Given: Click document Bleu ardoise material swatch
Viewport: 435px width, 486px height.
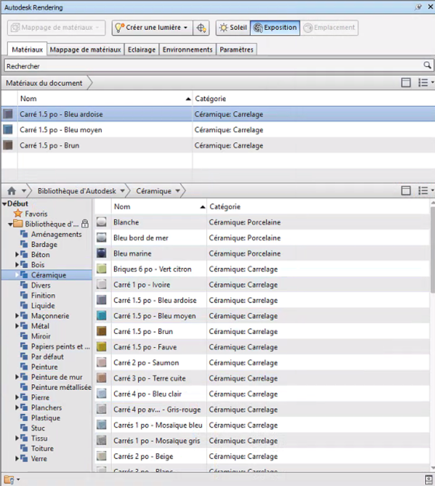Looking at the screenshot, I should (8, 114).
